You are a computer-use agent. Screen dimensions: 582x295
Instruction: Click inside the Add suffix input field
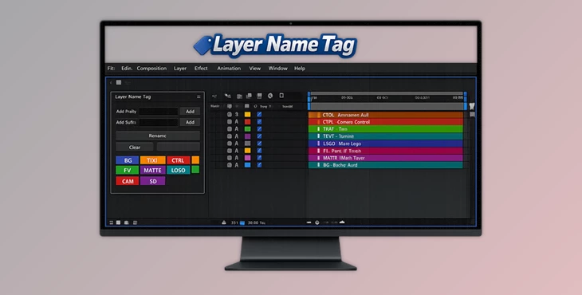[159, 122]
